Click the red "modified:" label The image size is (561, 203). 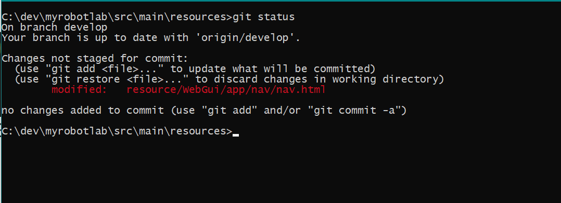click(80, 89)
